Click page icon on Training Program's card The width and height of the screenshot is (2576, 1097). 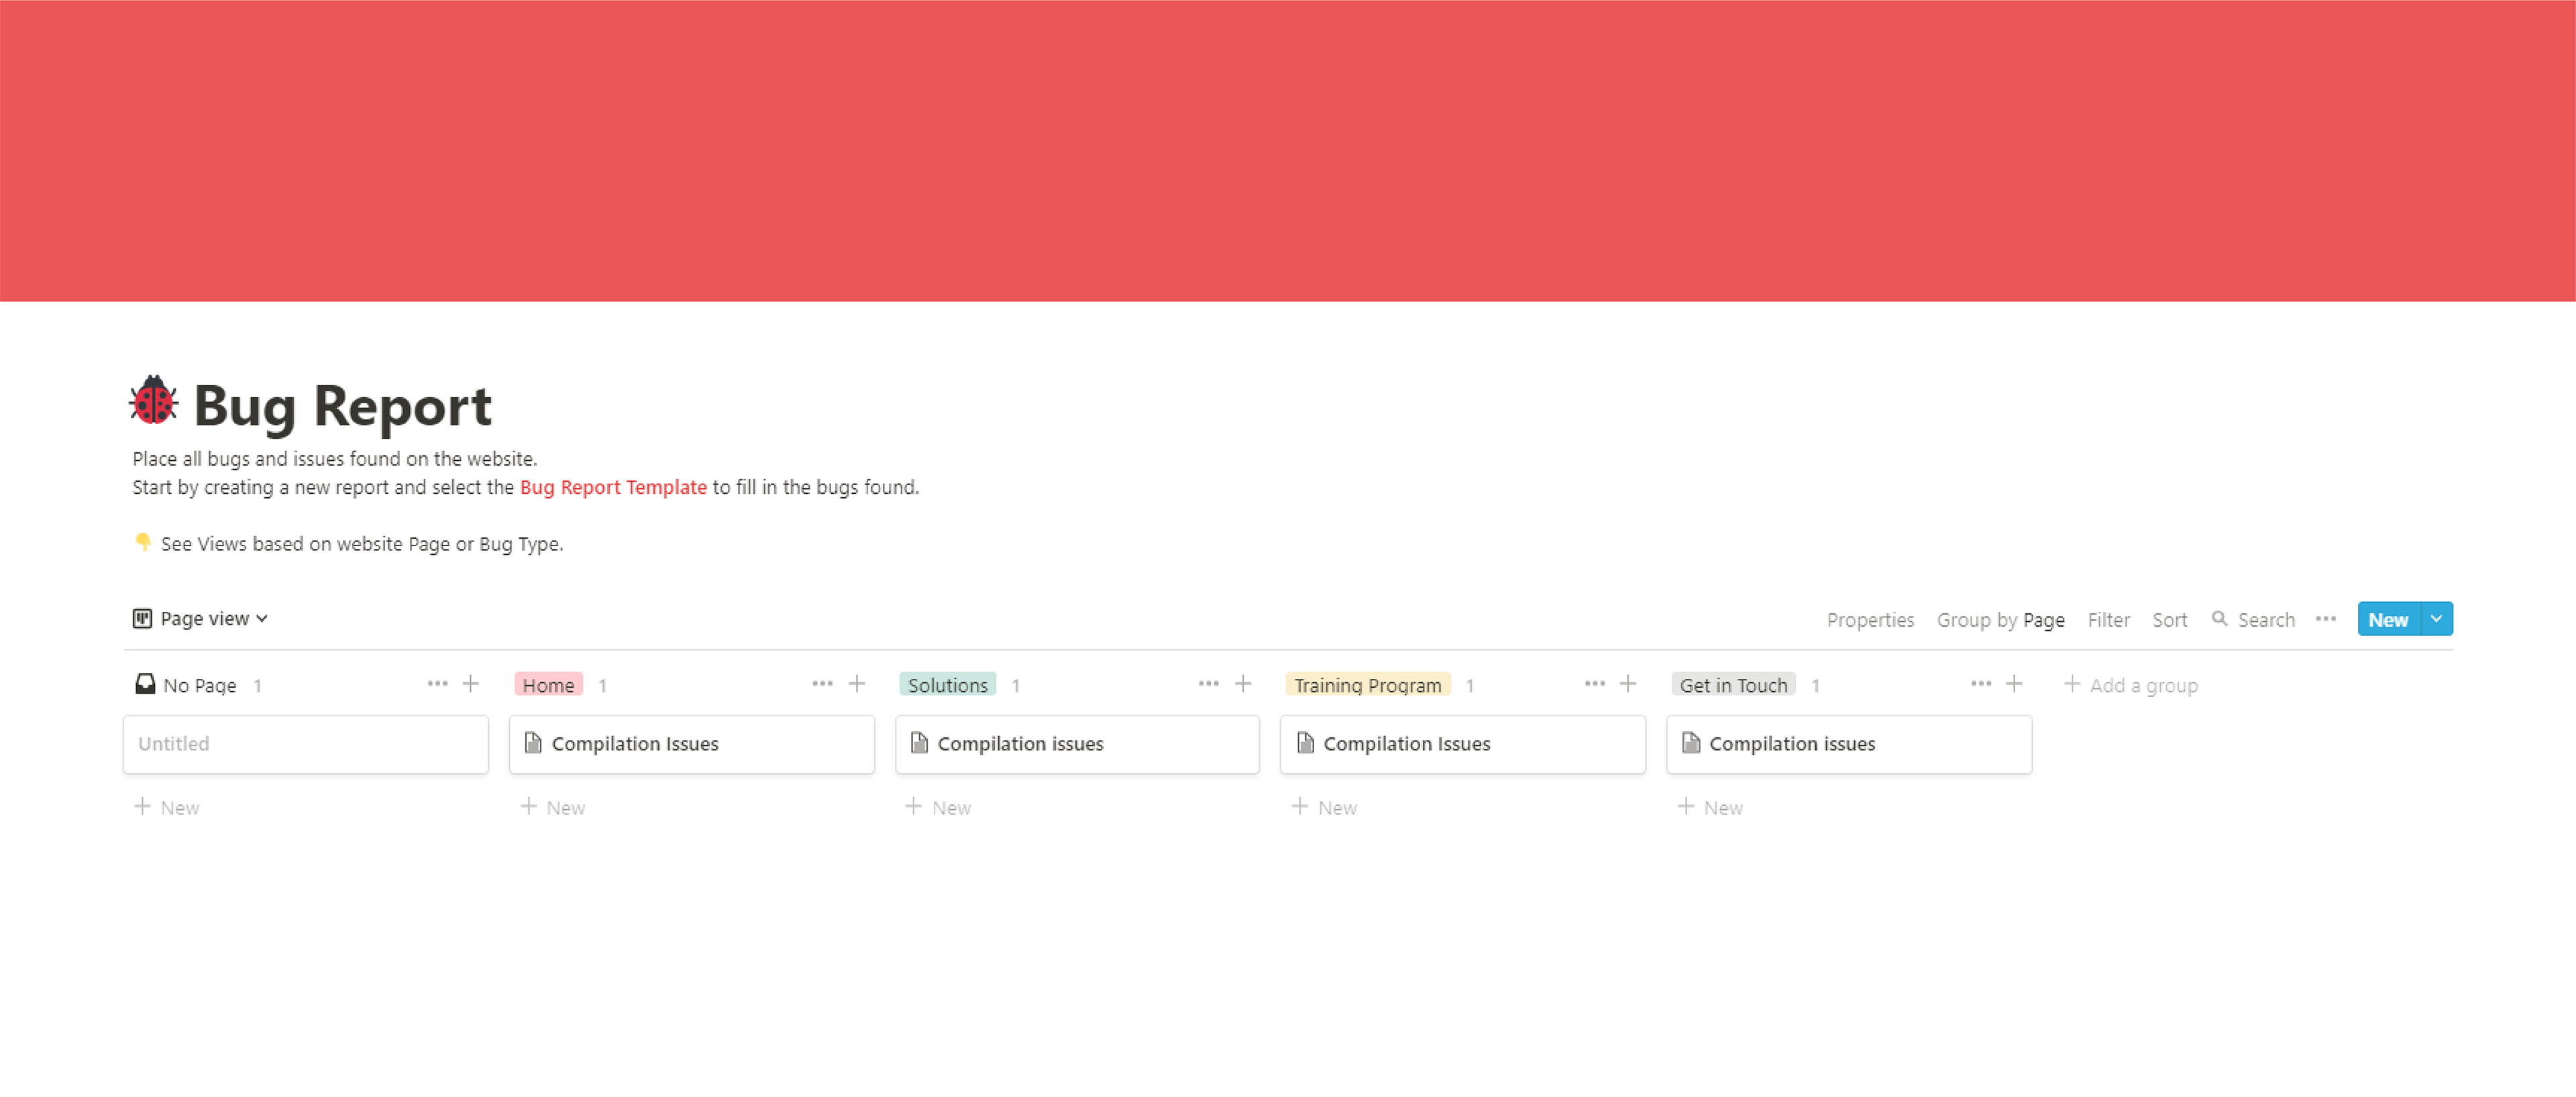coord(1305,743)
